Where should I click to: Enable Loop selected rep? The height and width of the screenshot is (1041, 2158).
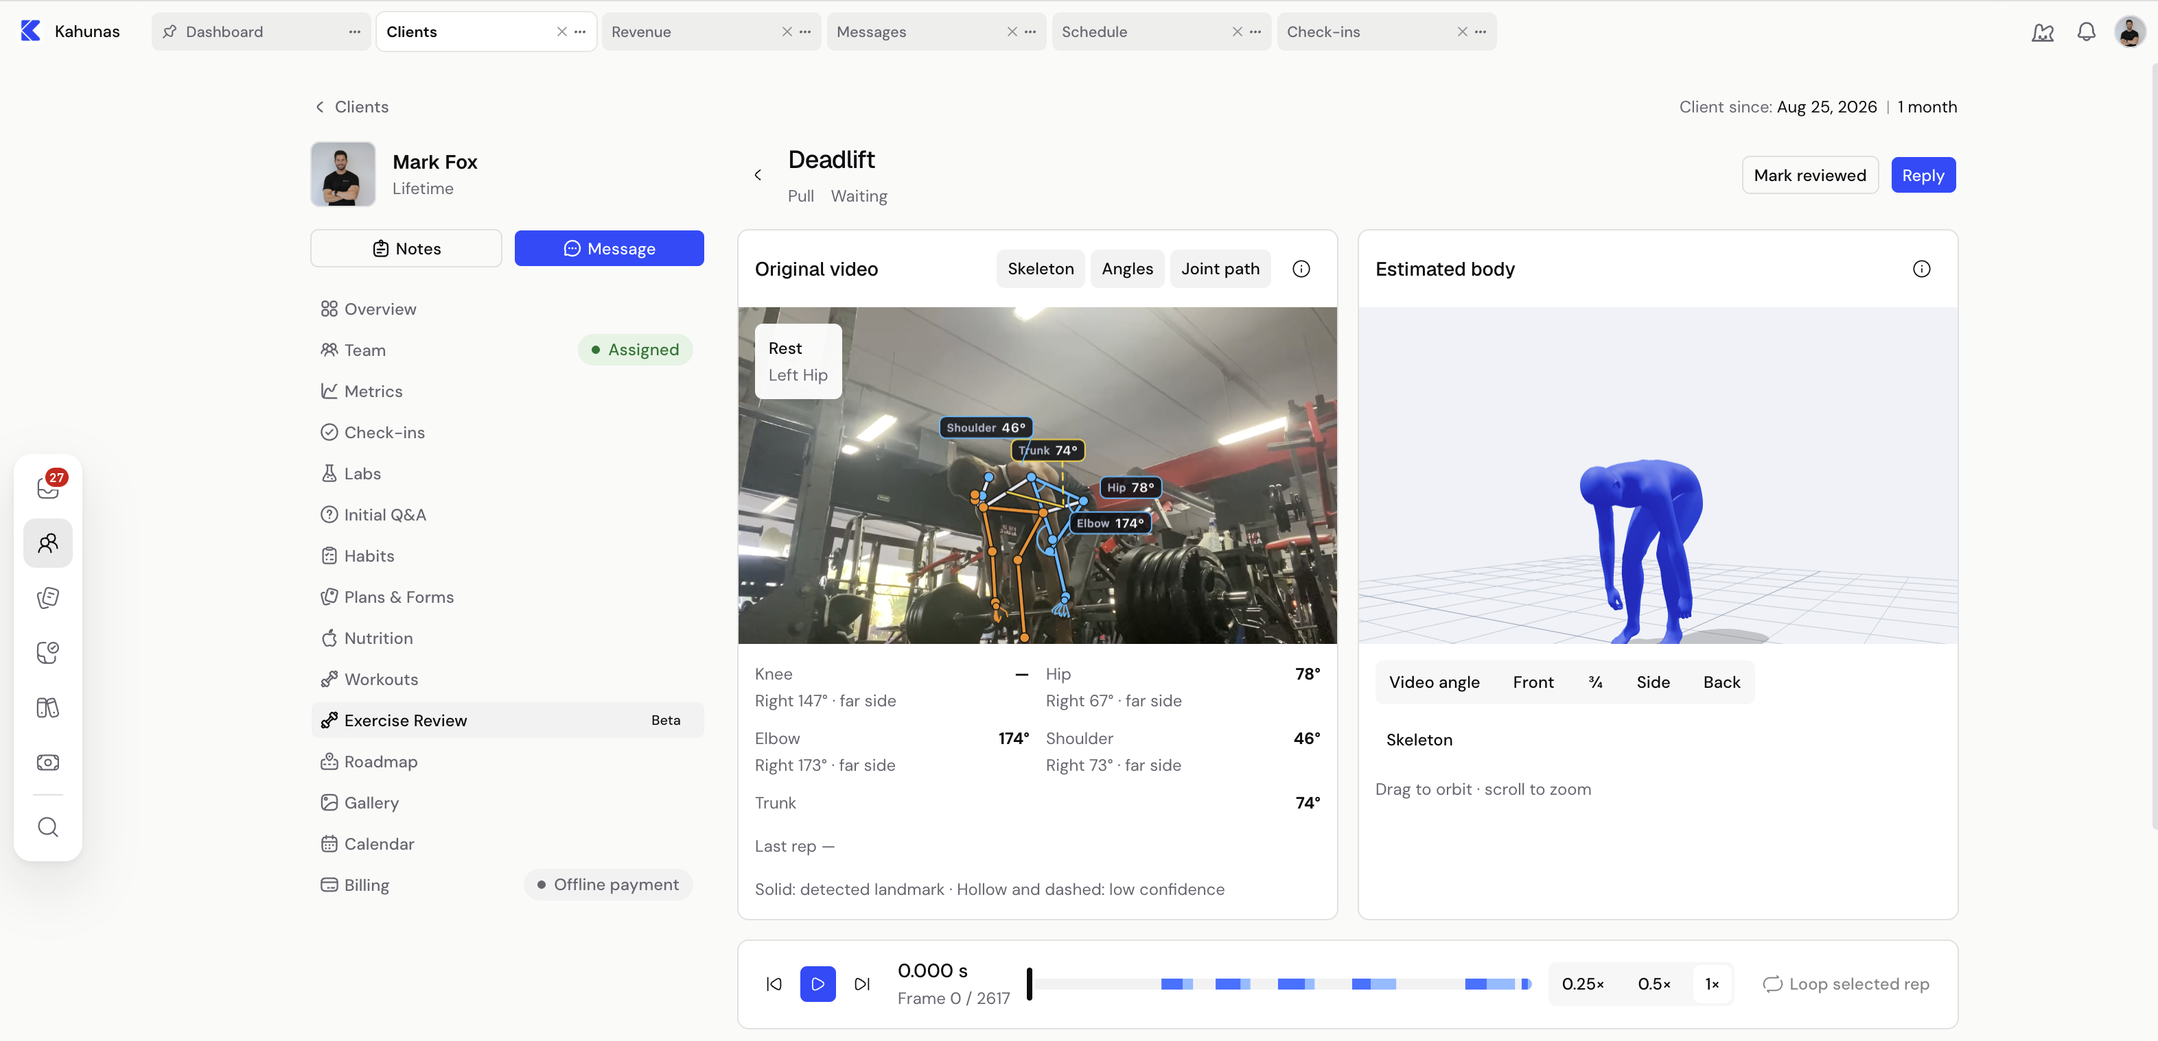coord(1846,984)
